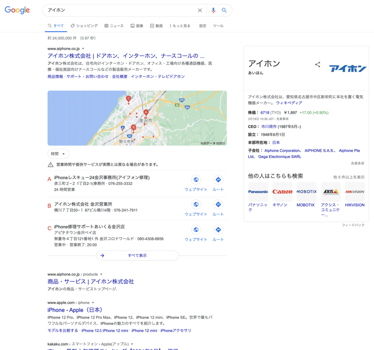Viewport: 374px width, 350px height.
Task: Expand options arrow next to aiphone.co.jp products
Action: pyautogui.click(x=101, y=274)
